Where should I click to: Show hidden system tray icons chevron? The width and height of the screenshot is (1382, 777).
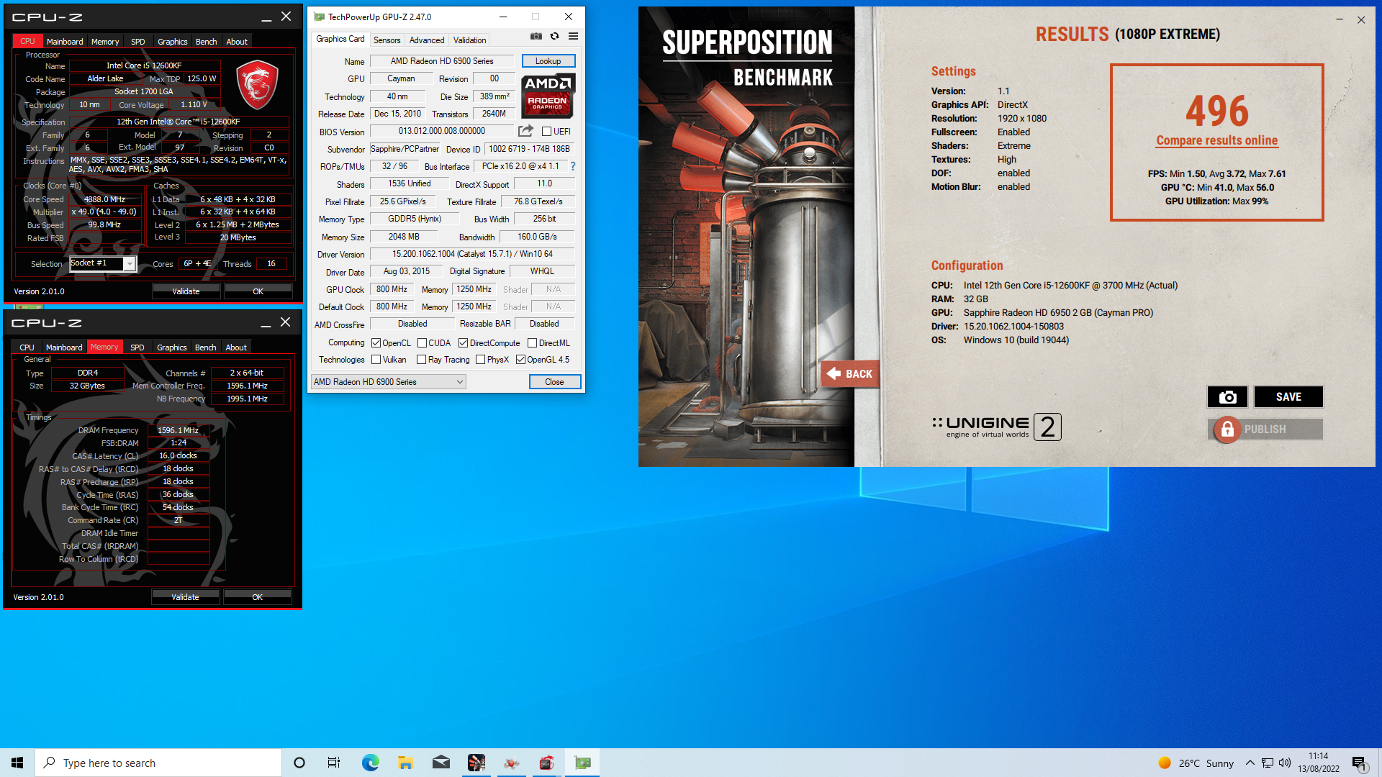coord(1250,763)
